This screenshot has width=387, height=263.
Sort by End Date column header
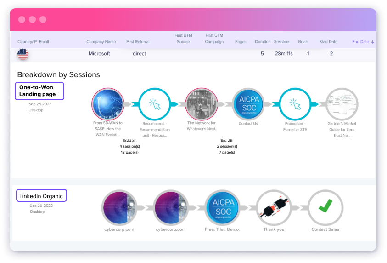pyautogui.click(x=360, y=42)
